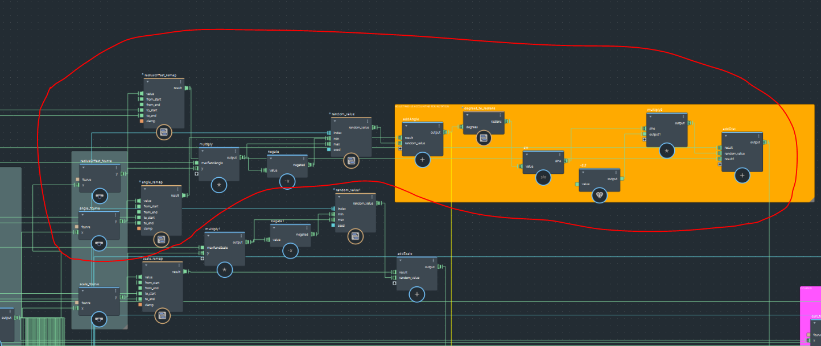
Task: Add a new input port on the multiply9 node
Action: (645, 140)
